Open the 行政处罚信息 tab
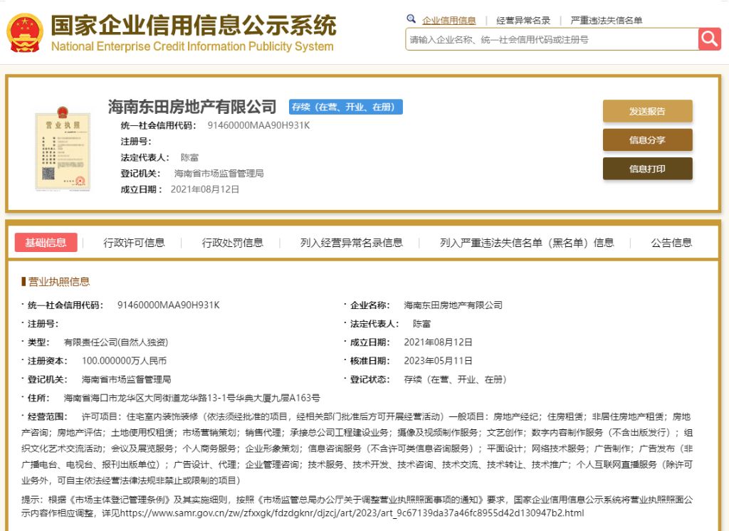Image resolution: width=729 pixels, height=531 pixels. pos(233,243)
